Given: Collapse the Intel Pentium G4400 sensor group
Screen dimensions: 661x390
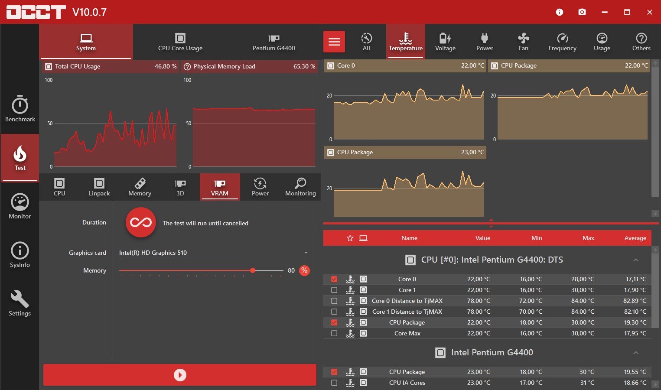Looking at the screenshot, I should pos(636,353).
